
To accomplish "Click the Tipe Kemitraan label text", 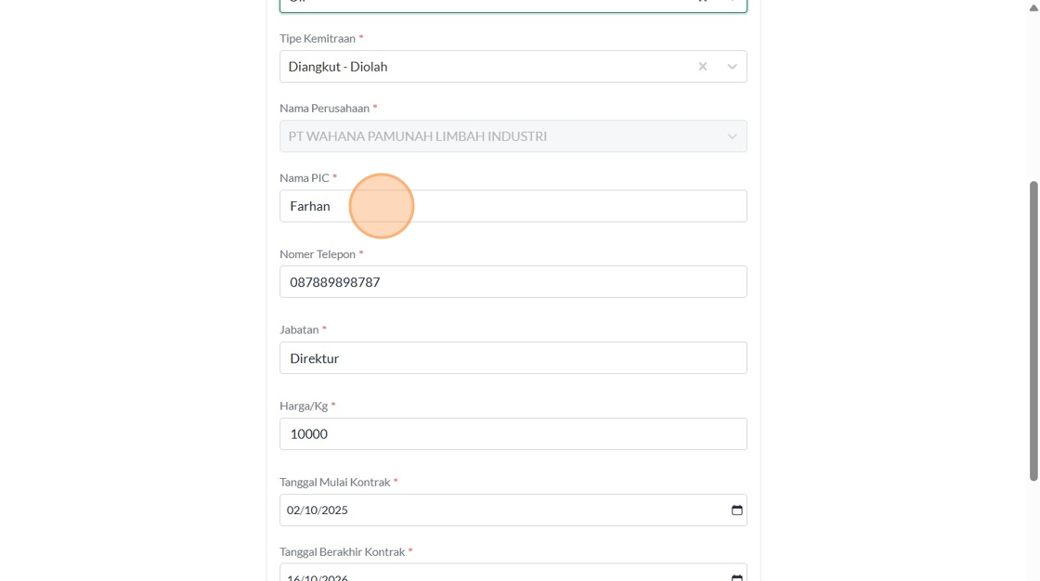I will coord(318,39).
